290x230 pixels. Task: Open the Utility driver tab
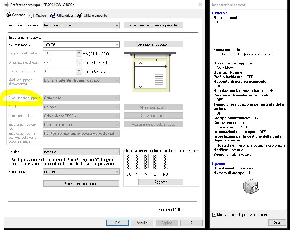62,16
